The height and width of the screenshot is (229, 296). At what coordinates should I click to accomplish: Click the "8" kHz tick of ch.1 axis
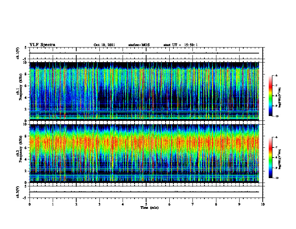26,74
